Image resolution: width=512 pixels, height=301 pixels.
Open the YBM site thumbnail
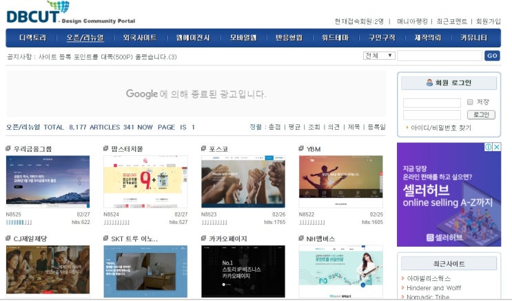point(340,182)
